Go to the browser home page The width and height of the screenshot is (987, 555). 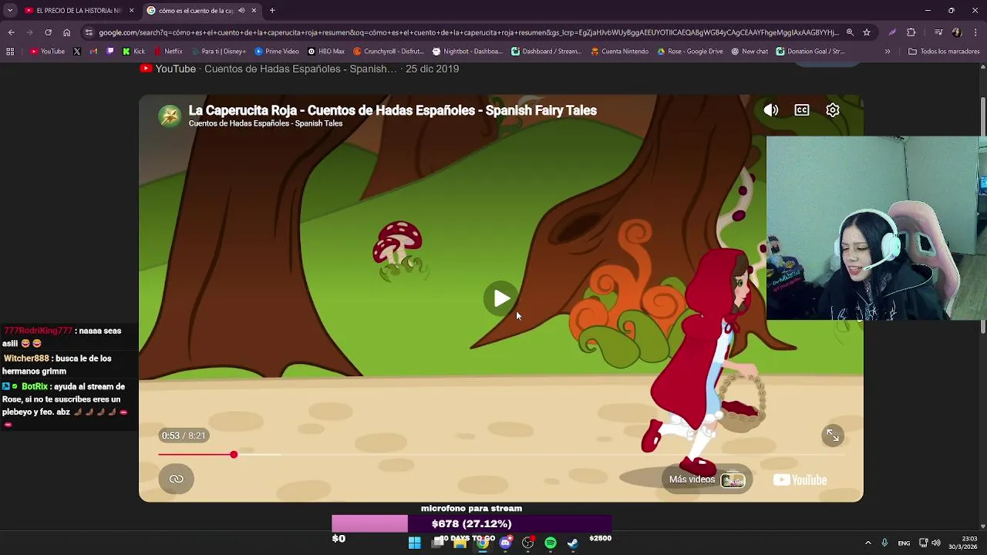pyautogui.click(x=66, y=32)
